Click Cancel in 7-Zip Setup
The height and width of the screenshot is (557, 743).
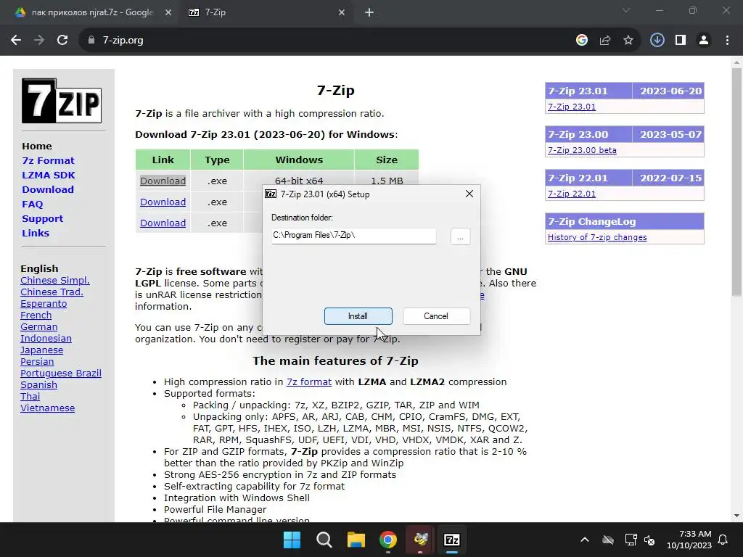point(436,316)
